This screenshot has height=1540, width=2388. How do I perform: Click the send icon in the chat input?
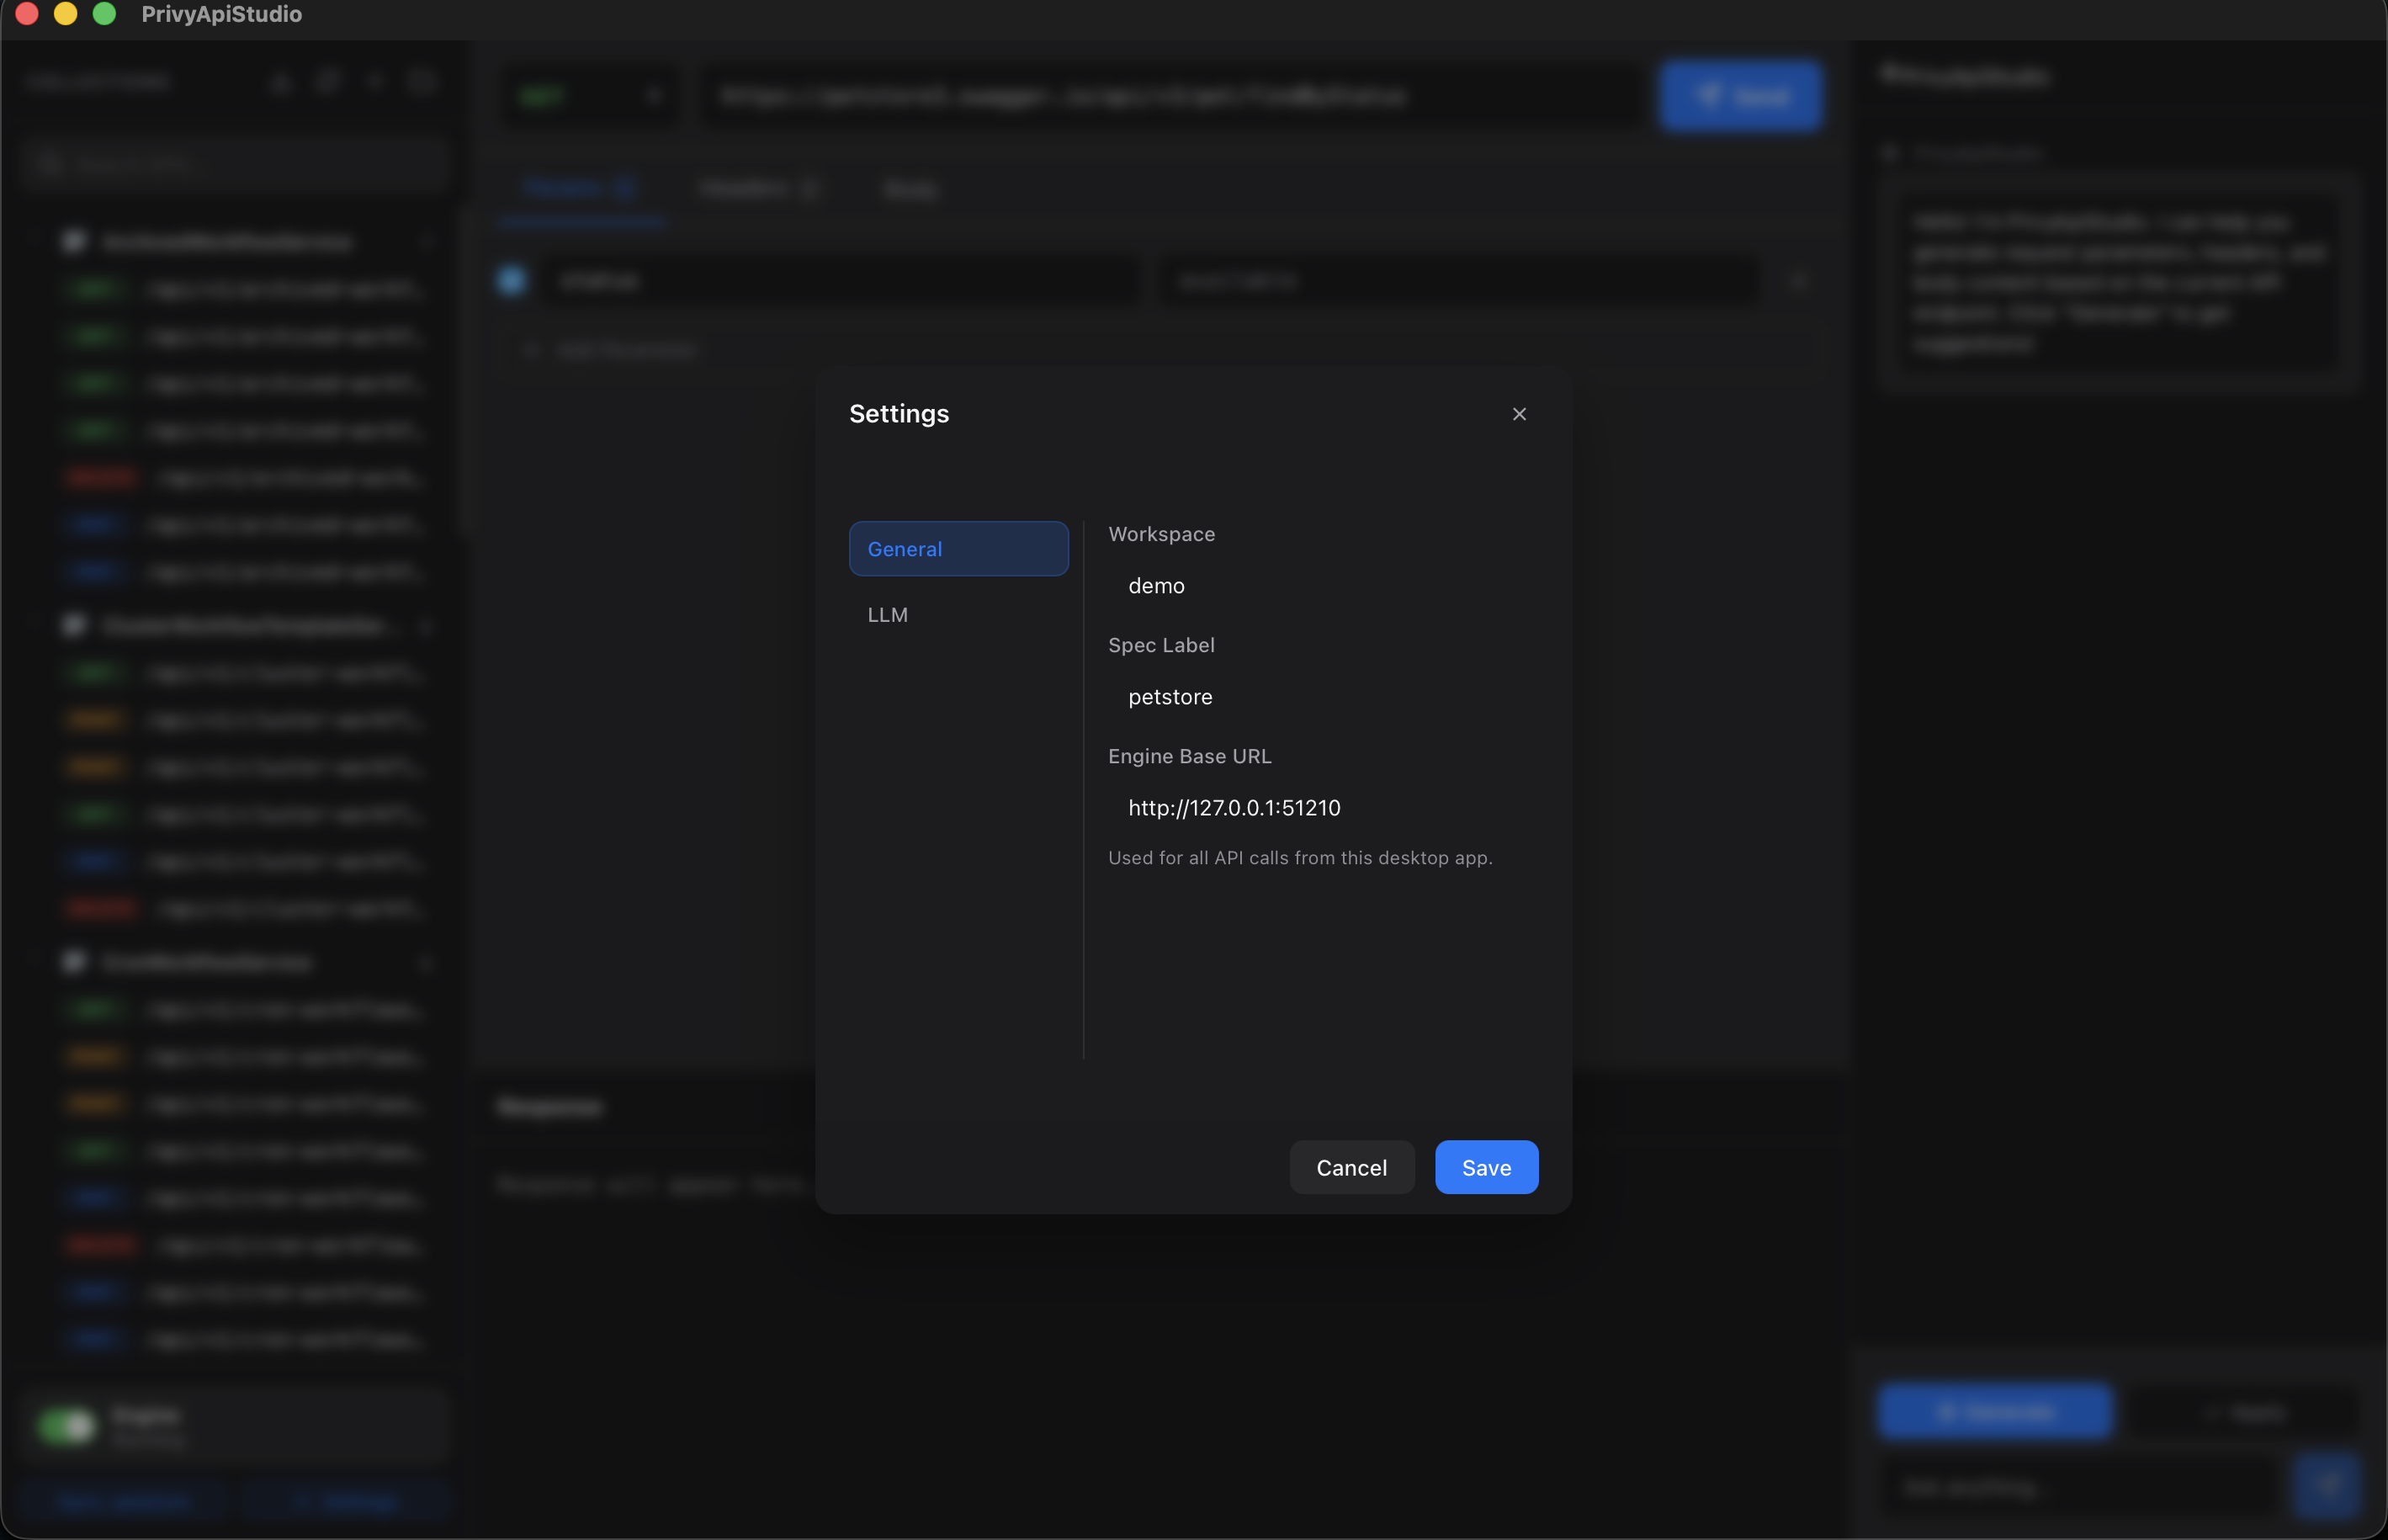click(x=2329, y=1485)
